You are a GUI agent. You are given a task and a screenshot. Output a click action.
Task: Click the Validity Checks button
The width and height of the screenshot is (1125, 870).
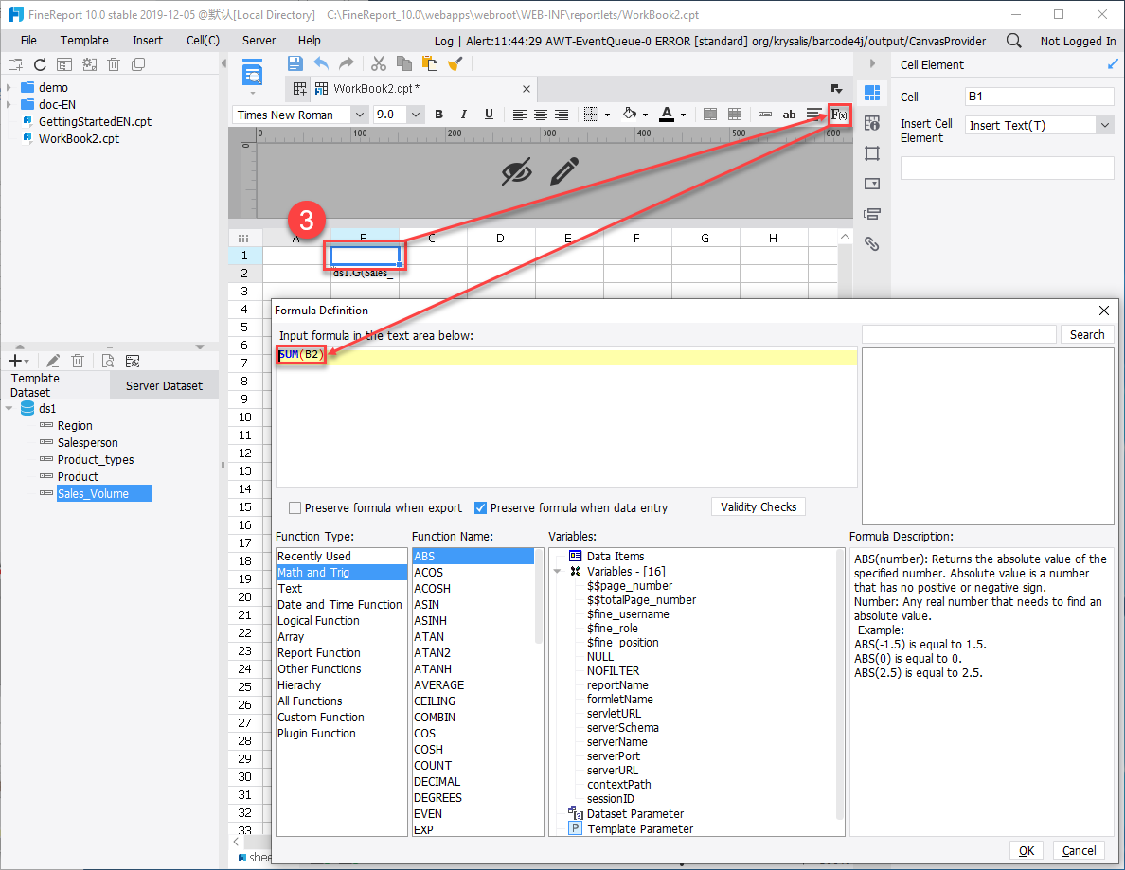click(758, 506)
